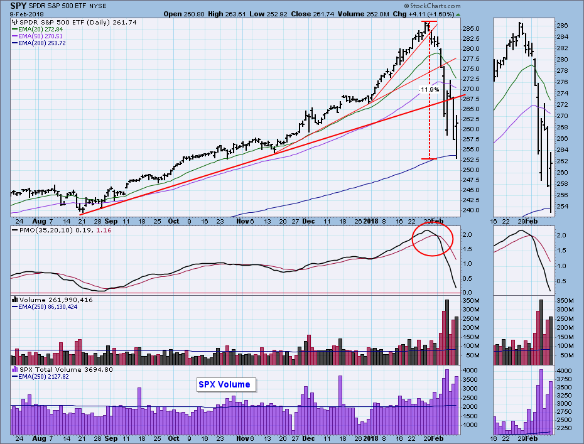The height and width of the screenshot is (444, 584).
Task: Click the 2.0 label on PMO axis
Action: pyautogui.click(x=467, y=235)
